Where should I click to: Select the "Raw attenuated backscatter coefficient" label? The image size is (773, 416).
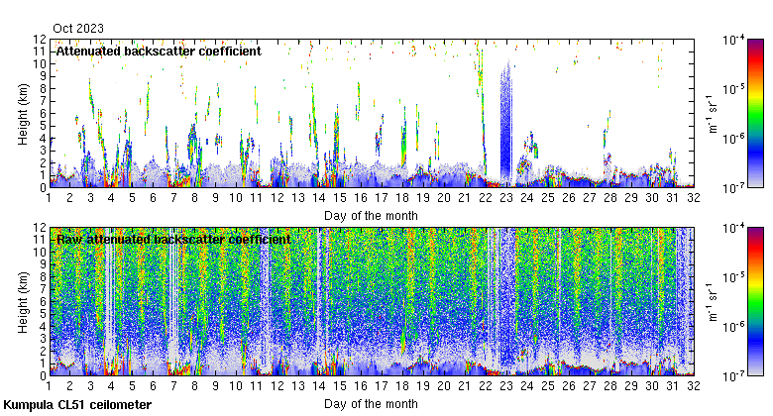click(x=173, y=240)
